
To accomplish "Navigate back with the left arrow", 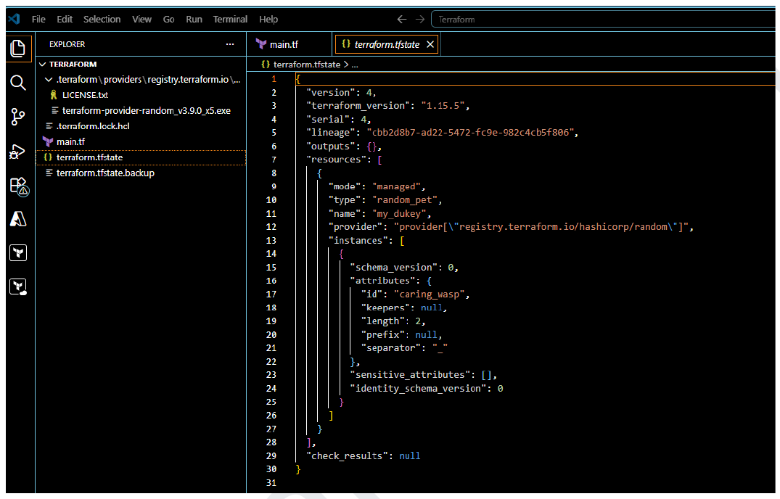I will click(401, 19).
